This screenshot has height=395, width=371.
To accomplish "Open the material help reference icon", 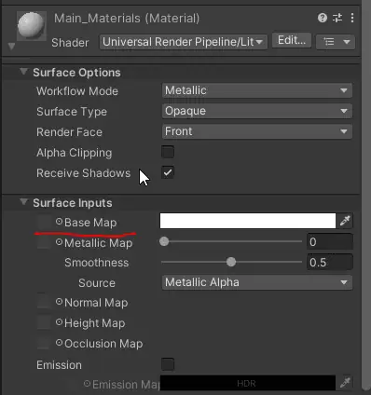I will coord(323,18).
